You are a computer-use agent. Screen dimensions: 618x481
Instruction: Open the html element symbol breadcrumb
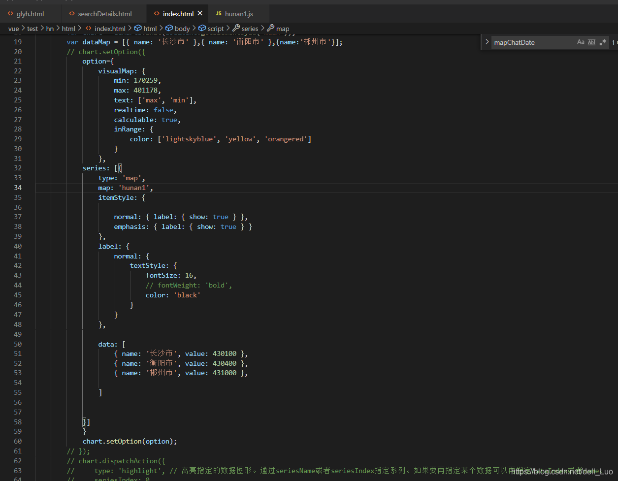point(150,29)
